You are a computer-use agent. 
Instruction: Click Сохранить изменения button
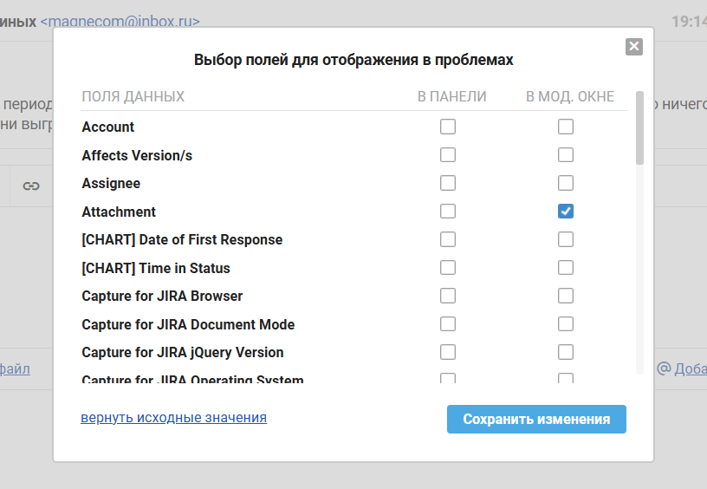[536, 419]
